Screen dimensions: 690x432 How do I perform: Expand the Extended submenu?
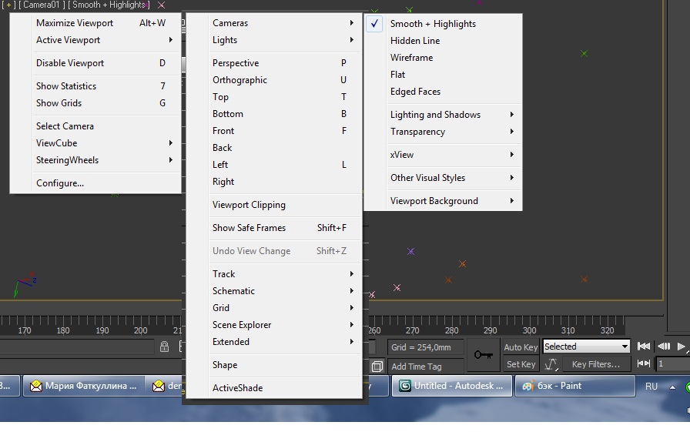[x=275, y=342]
